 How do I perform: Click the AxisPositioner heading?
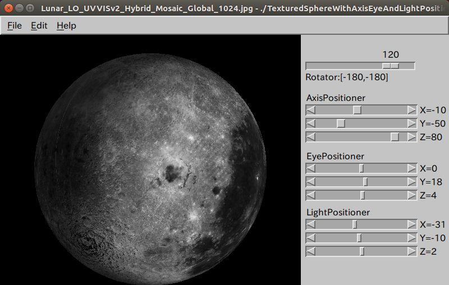point(336,98)
